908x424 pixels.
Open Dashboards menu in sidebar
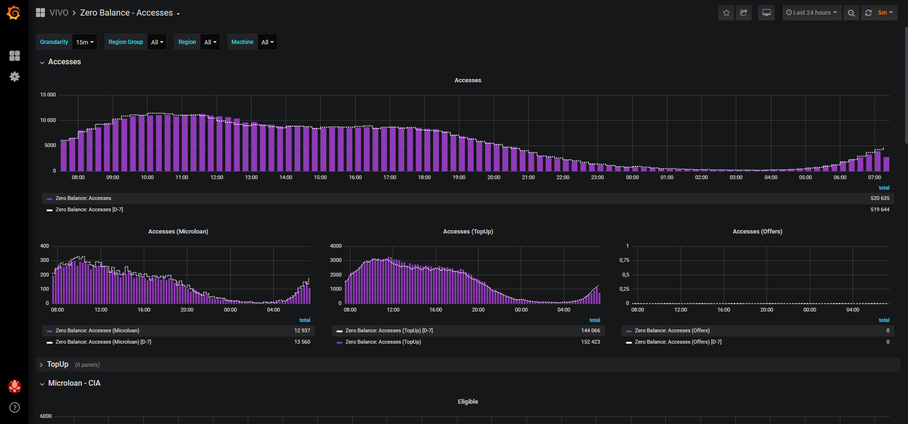(15, 56)
